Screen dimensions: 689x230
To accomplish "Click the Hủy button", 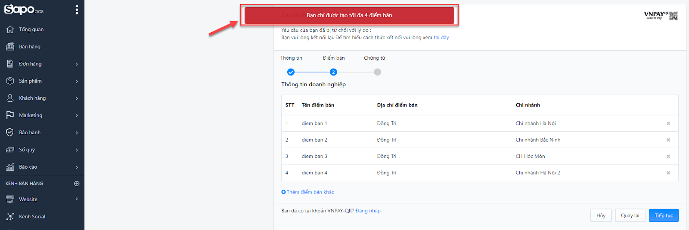I will coord(601,215).
